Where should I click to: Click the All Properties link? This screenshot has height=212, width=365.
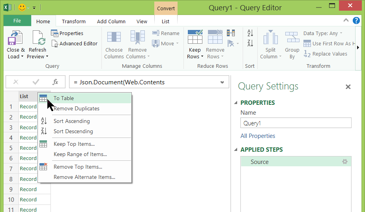pyautogui.click(x=258, y=136)
